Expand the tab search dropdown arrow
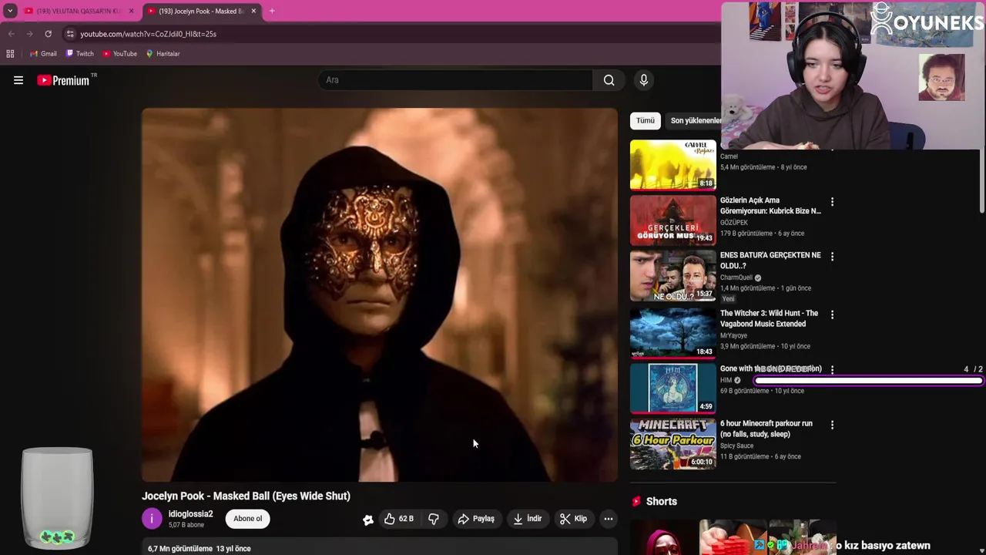Viewport: 986px width, 555px height. point(10,11)
